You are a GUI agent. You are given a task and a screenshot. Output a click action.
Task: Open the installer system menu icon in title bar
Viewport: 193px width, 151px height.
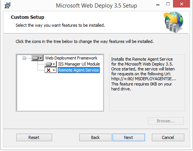[7, 5]
